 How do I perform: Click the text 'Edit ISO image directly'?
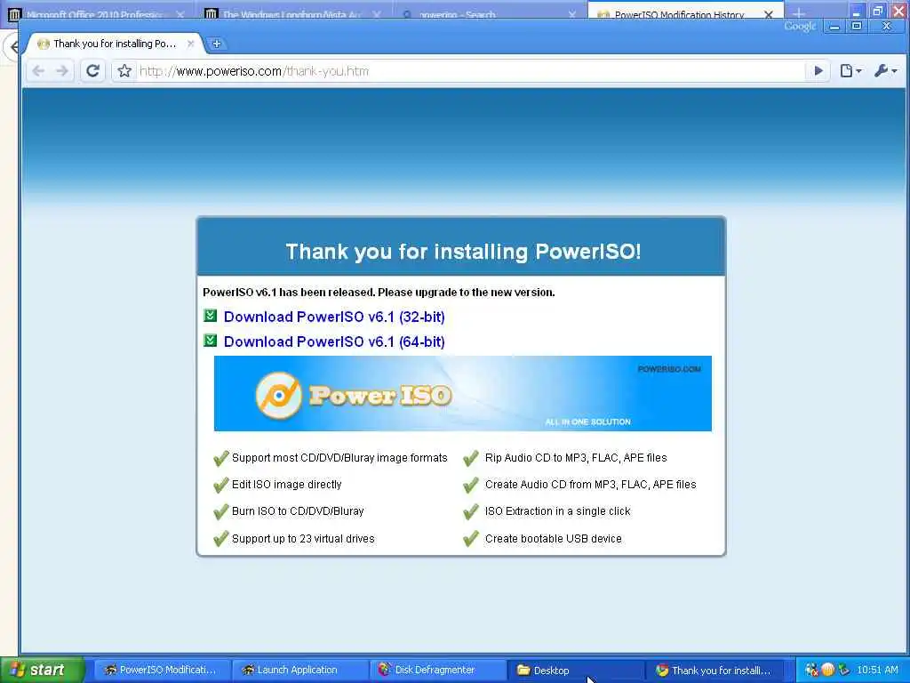287,485
